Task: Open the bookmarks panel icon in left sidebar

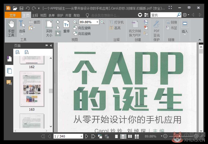Action: (9, 59)
